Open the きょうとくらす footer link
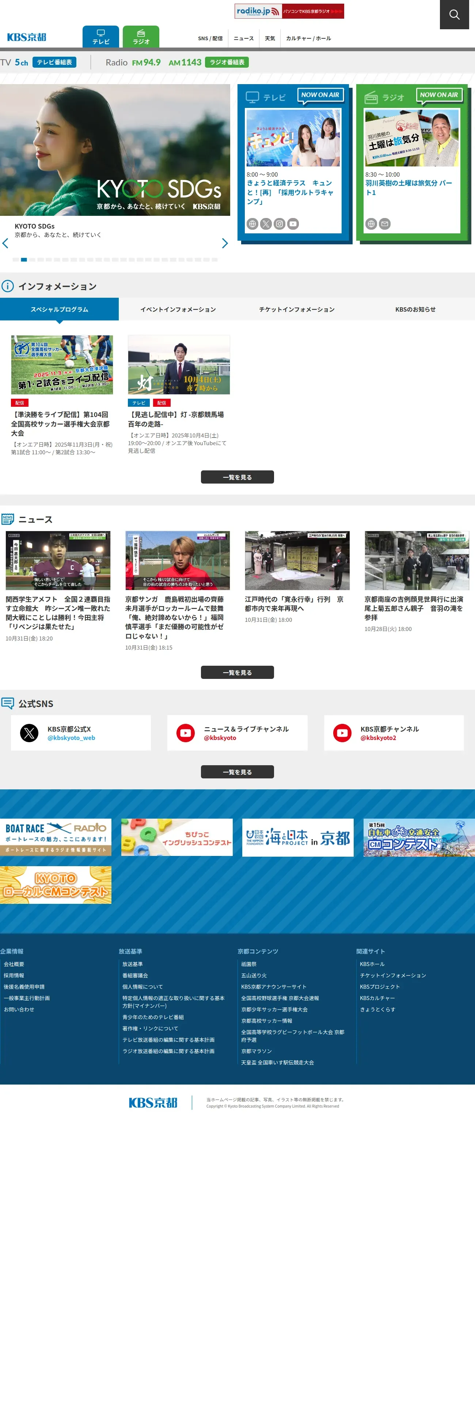This screenshot has width=475, height=1409. click(377, 1009)
